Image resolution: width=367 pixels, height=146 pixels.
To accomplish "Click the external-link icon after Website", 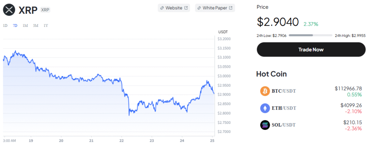I will pos(186,8).
